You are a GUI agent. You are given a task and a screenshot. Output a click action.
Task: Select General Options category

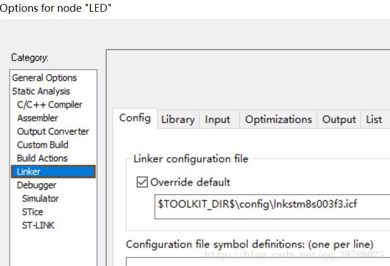click(44, 78)
